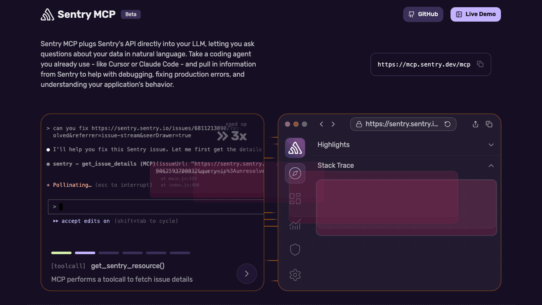Advance to the next demo step with the arrow

tap(247, 274)
